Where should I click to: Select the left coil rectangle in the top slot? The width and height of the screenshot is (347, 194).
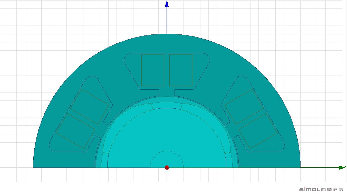(153, 70)
